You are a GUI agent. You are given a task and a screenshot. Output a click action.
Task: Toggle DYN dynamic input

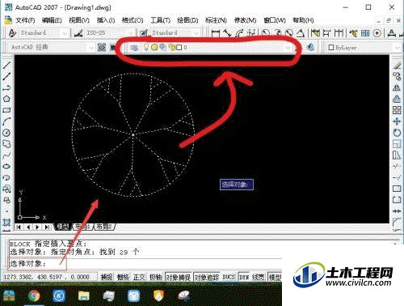[x=244, y=277]
